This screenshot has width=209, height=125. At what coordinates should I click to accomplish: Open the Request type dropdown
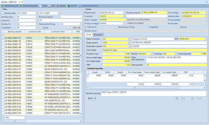click(x=124, y=13)
